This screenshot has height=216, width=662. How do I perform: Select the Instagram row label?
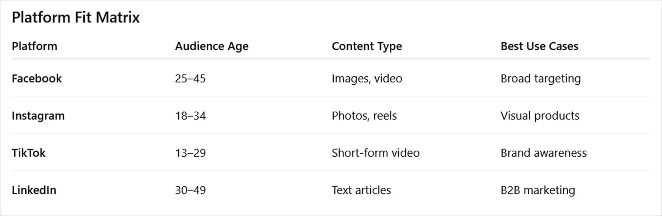38,116
